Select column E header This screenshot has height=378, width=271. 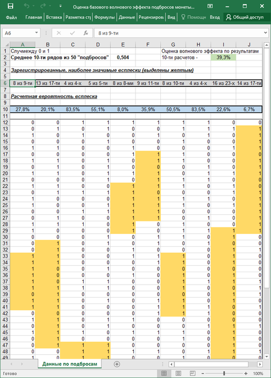pyautogui.click(x=123, y=45)
